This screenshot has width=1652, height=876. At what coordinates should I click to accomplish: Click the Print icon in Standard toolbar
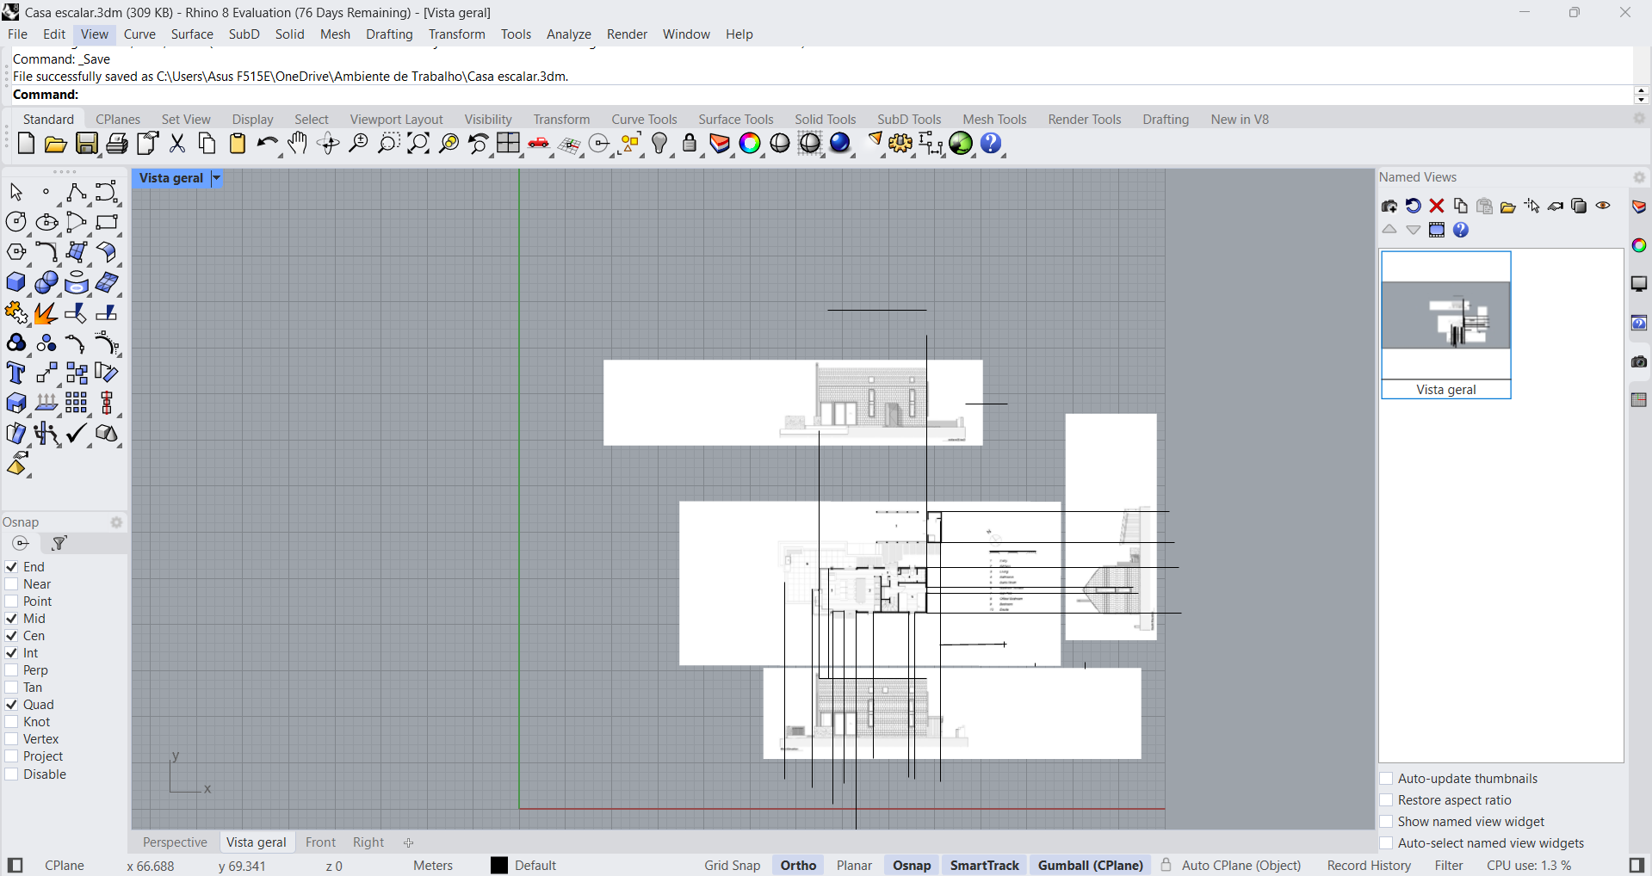(117, 144)
